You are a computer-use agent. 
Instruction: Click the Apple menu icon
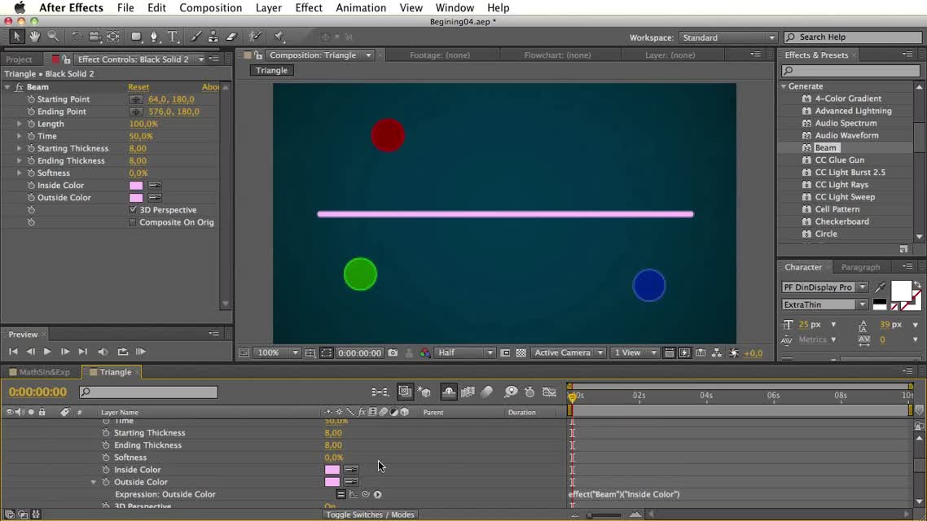[x=20, y=7]
